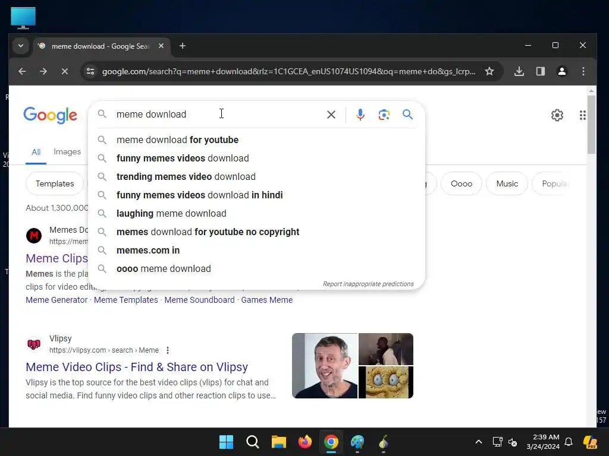This screenshot has height=456, width=609.
Task: Open Meme Clips result link
Action: tap(56, 258)
